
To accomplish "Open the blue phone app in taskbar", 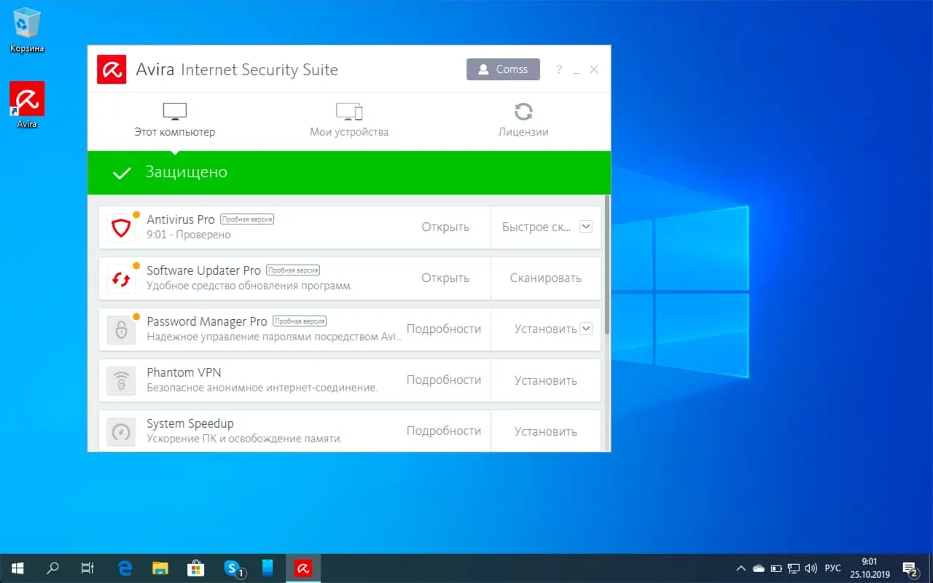I will [268, 568].
